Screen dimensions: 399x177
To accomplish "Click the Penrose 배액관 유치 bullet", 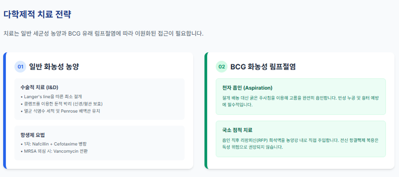I will 61,111.
